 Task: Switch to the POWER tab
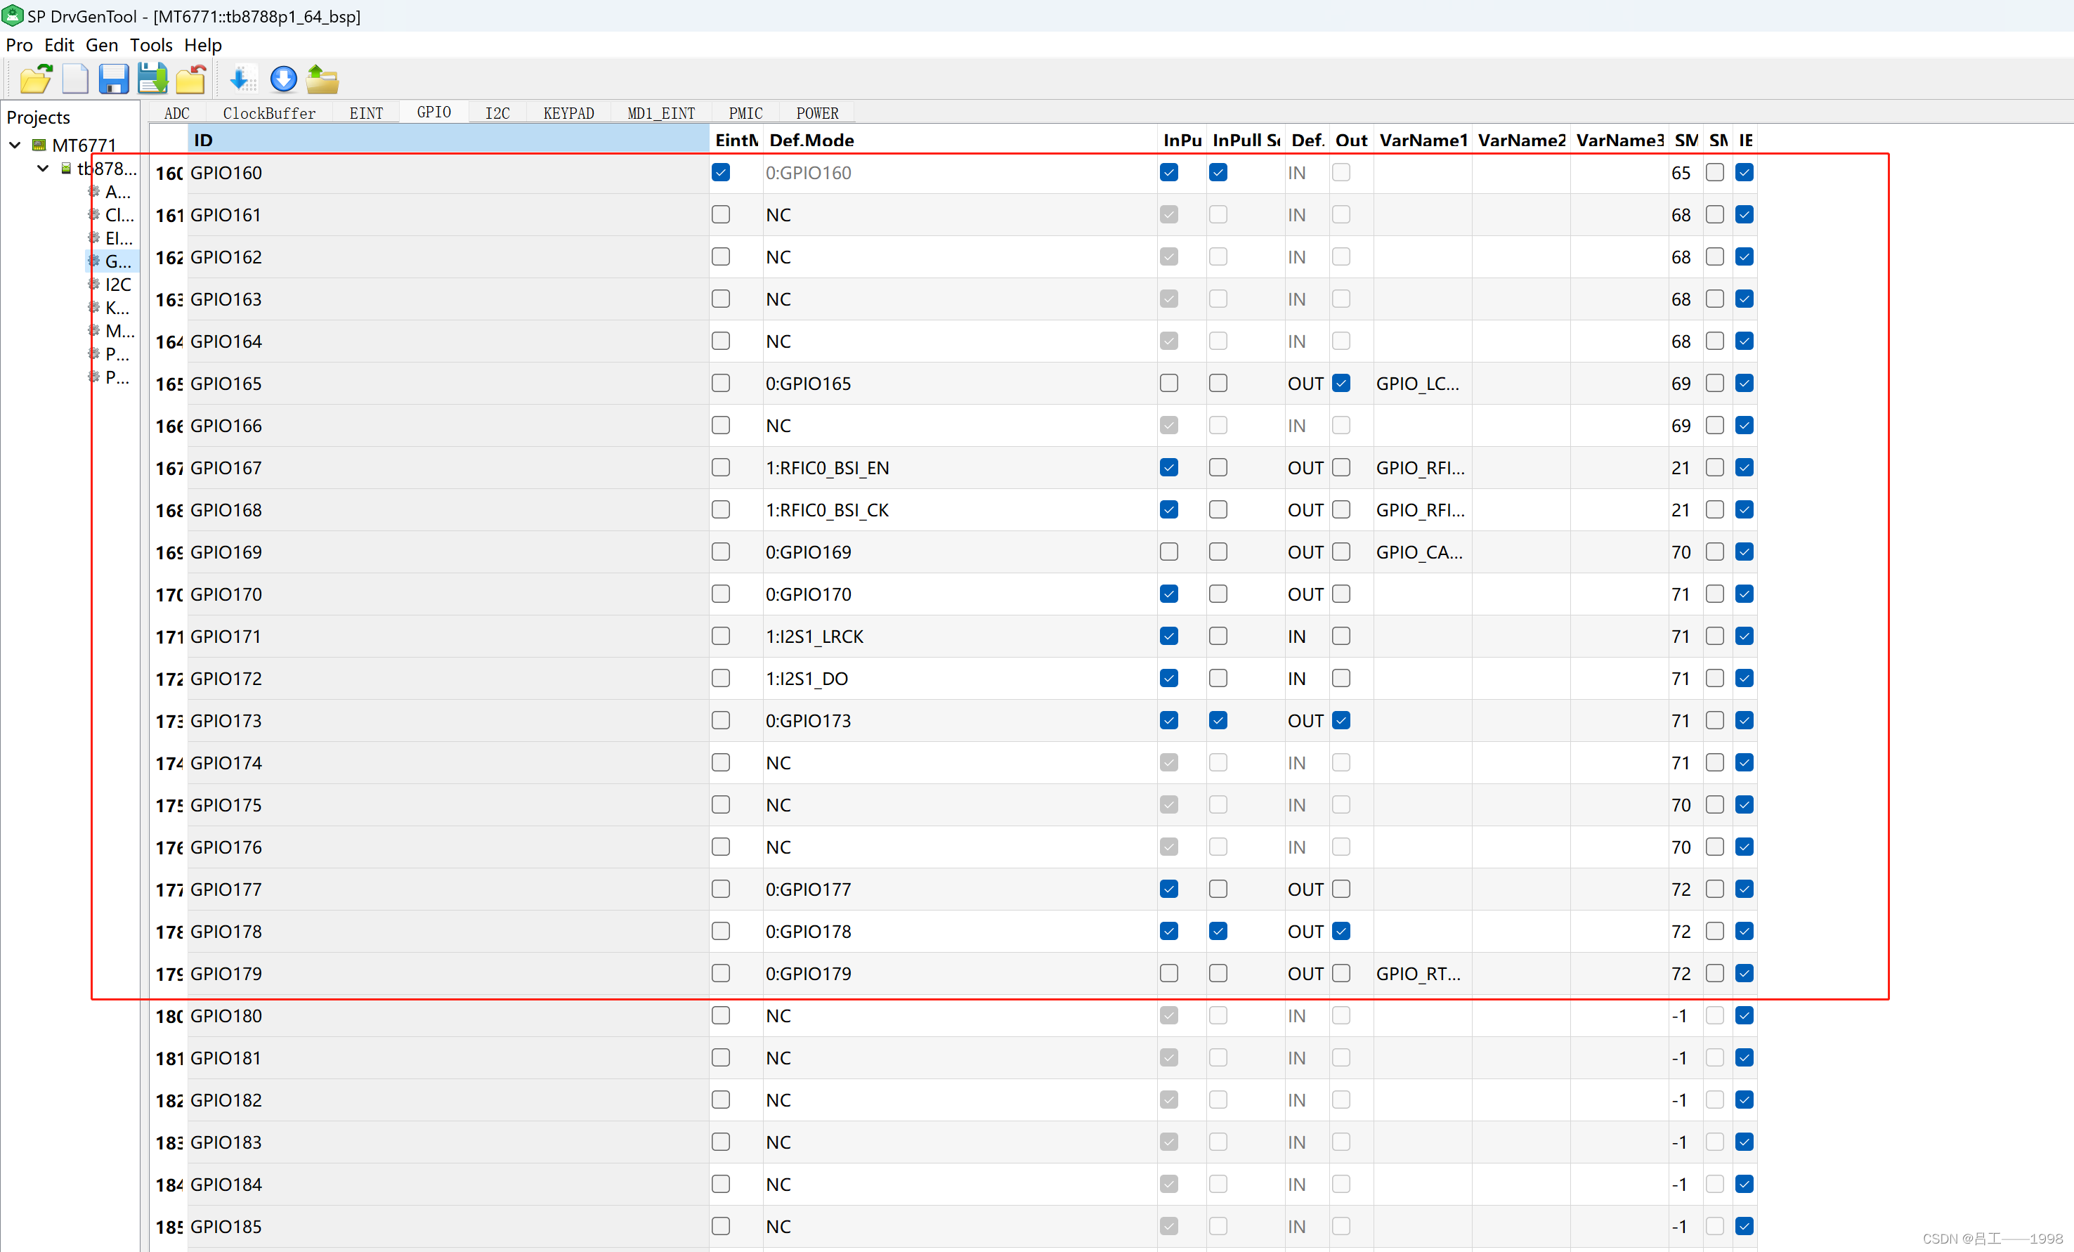tap(817, 113)
